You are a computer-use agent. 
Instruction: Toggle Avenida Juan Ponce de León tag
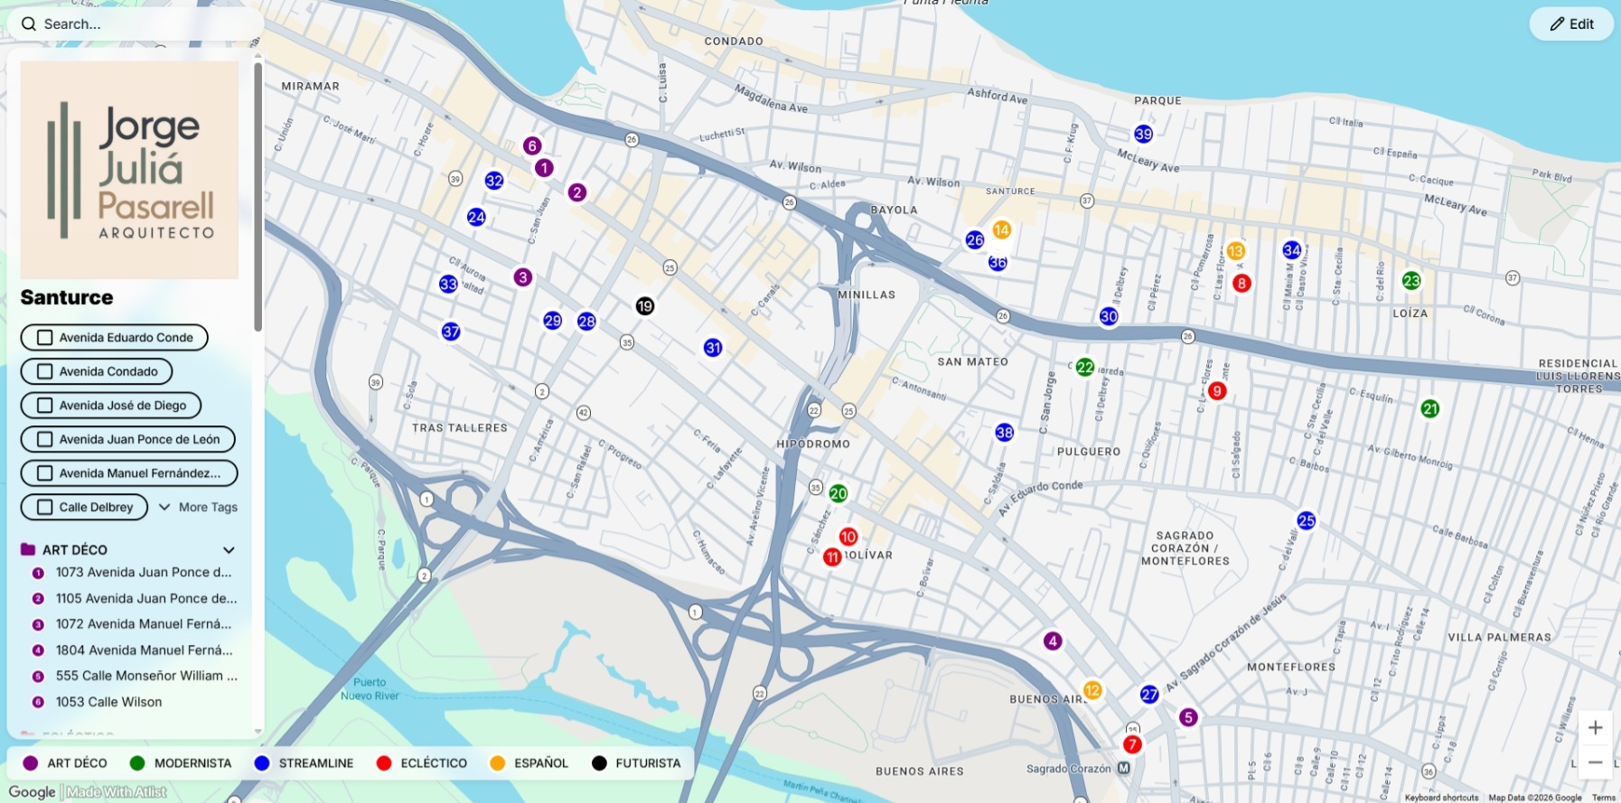click(44, 439)
